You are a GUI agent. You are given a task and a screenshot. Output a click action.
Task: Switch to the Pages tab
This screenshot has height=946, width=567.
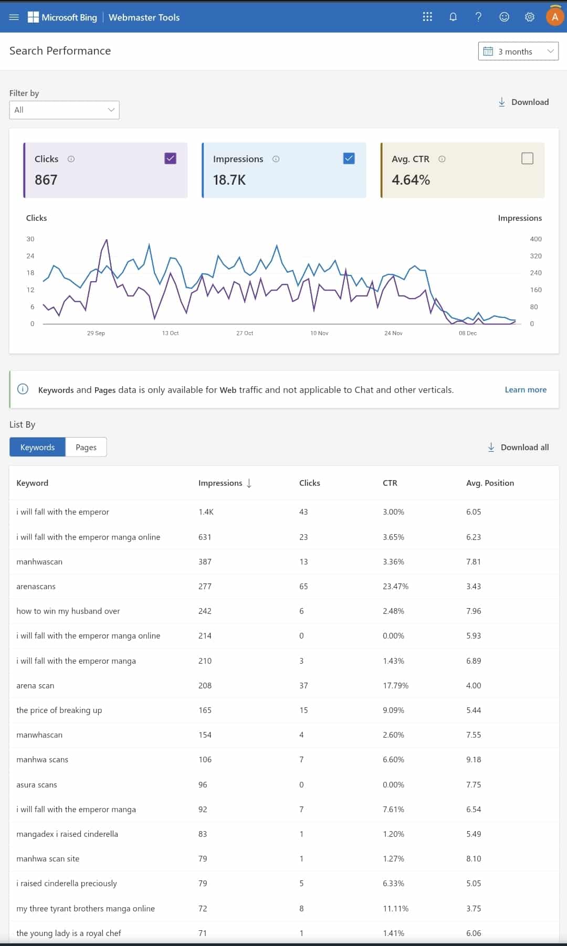click(86, 447)
